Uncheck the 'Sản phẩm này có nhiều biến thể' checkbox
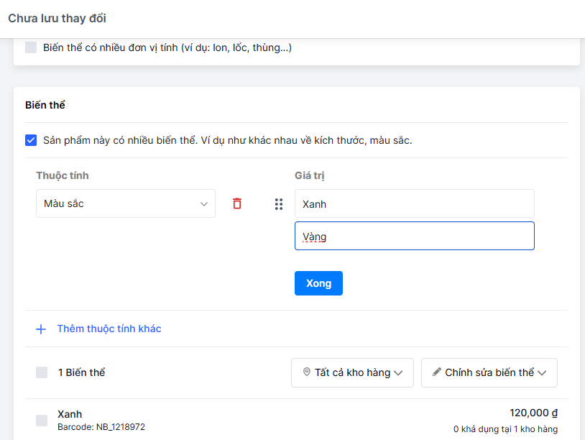This screenshot has width=585, height=440. click(x=31, y=140)
